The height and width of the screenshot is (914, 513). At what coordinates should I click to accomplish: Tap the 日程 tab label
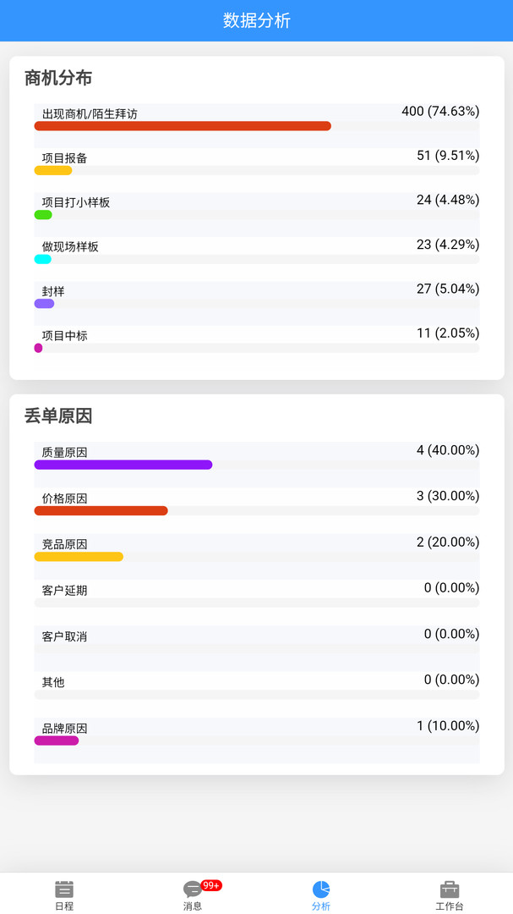point(64,906)
